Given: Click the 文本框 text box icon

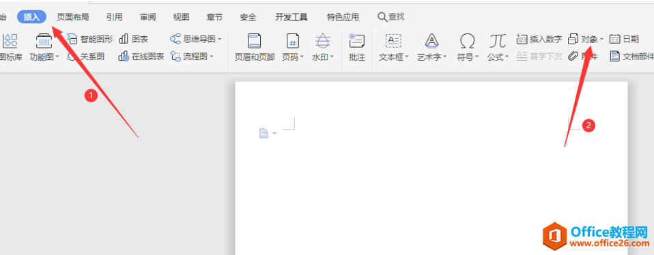Looking at the screenshot, I should click(393, 41).
